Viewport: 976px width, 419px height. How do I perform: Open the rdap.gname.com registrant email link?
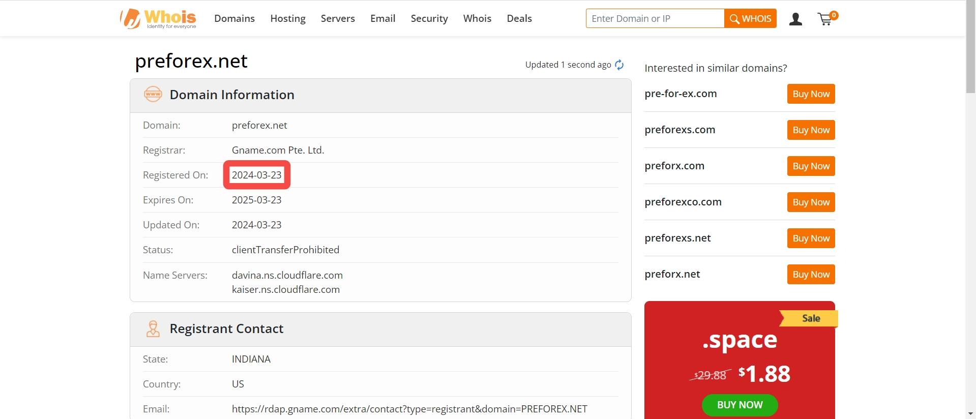[409, 409]
